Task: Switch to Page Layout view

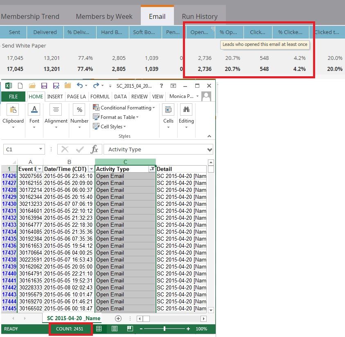Action: (x=115, y=329)
